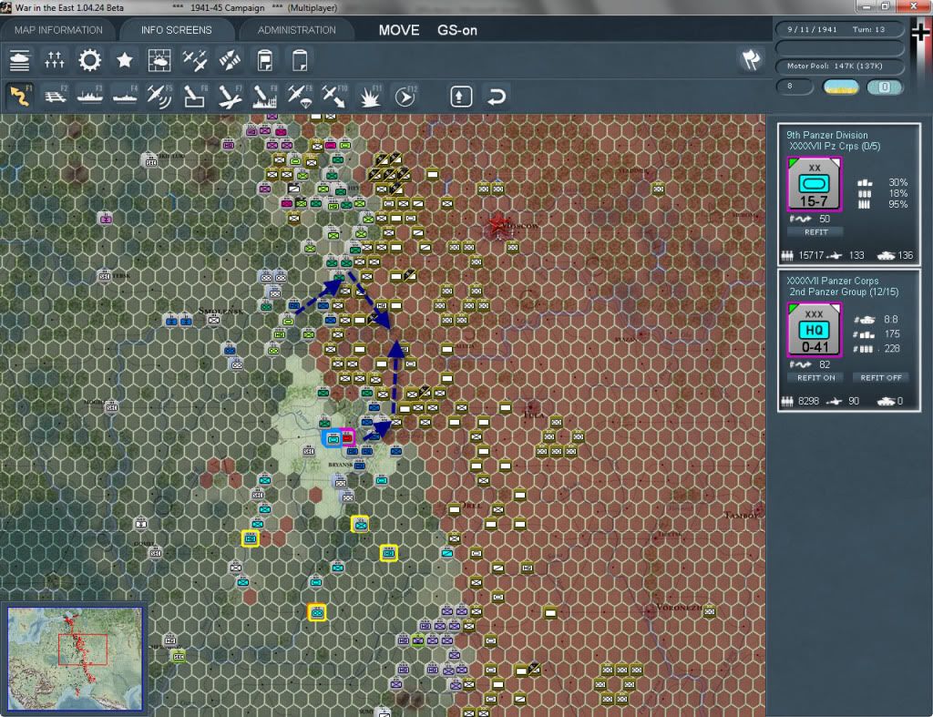The image size is (933, 717).
Task: Open the empty report page icon
Action: [x=300, y=60]
